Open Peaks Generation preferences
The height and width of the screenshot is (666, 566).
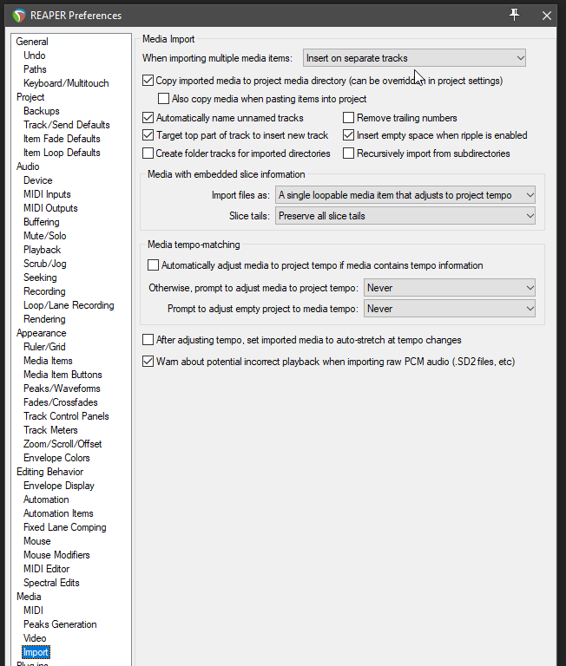pos(60,624)
